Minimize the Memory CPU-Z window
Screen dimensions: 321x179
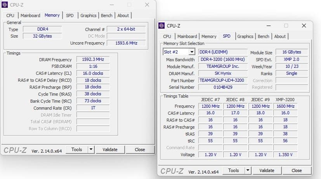tap(112, 5)
